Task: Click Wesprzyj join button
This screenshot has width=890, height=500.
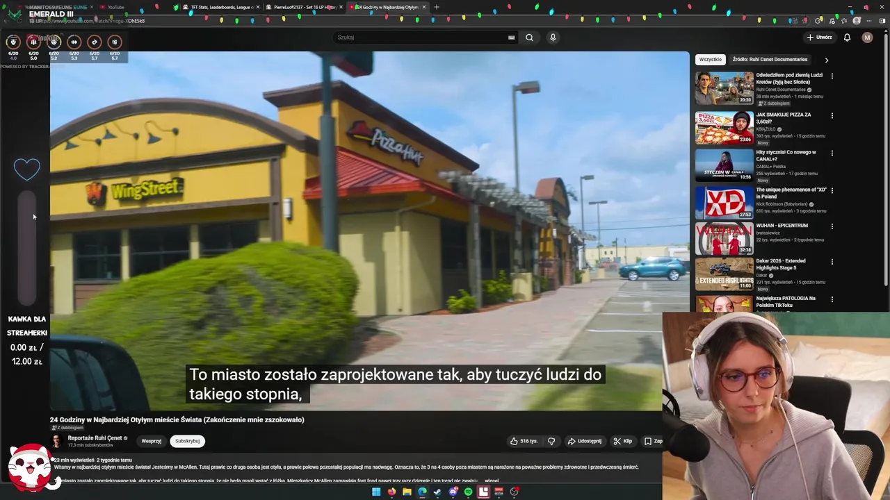Action: [152, 441]
